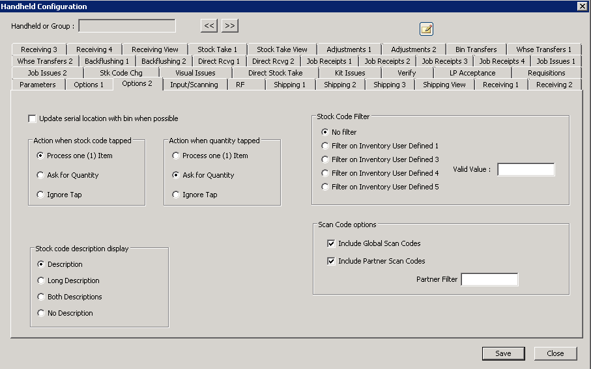Click the Valid Value input field
The height and width of the screenshot is (369, 591).
[x=525, y=170]
